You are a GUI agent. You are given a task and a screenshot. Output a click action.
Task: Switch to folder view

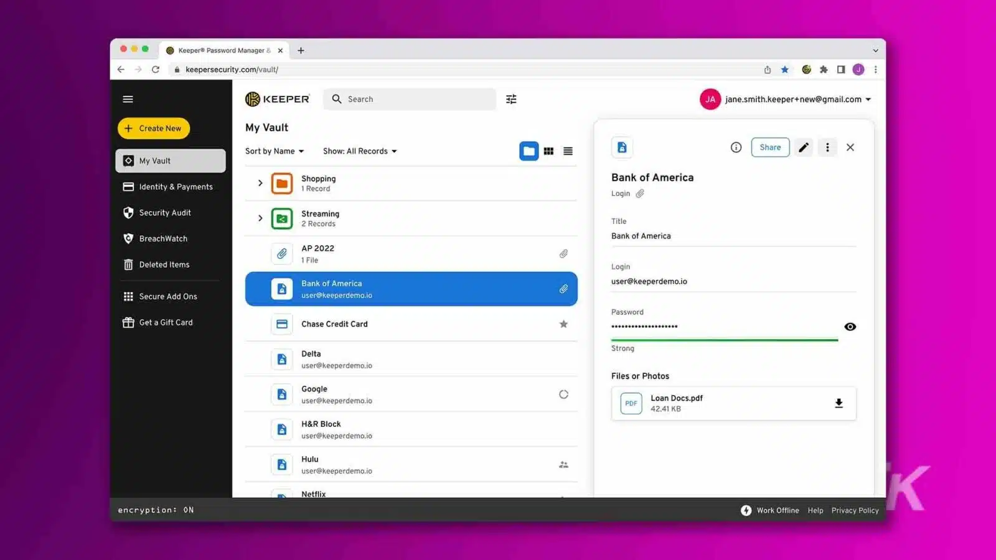click(529, 151)
